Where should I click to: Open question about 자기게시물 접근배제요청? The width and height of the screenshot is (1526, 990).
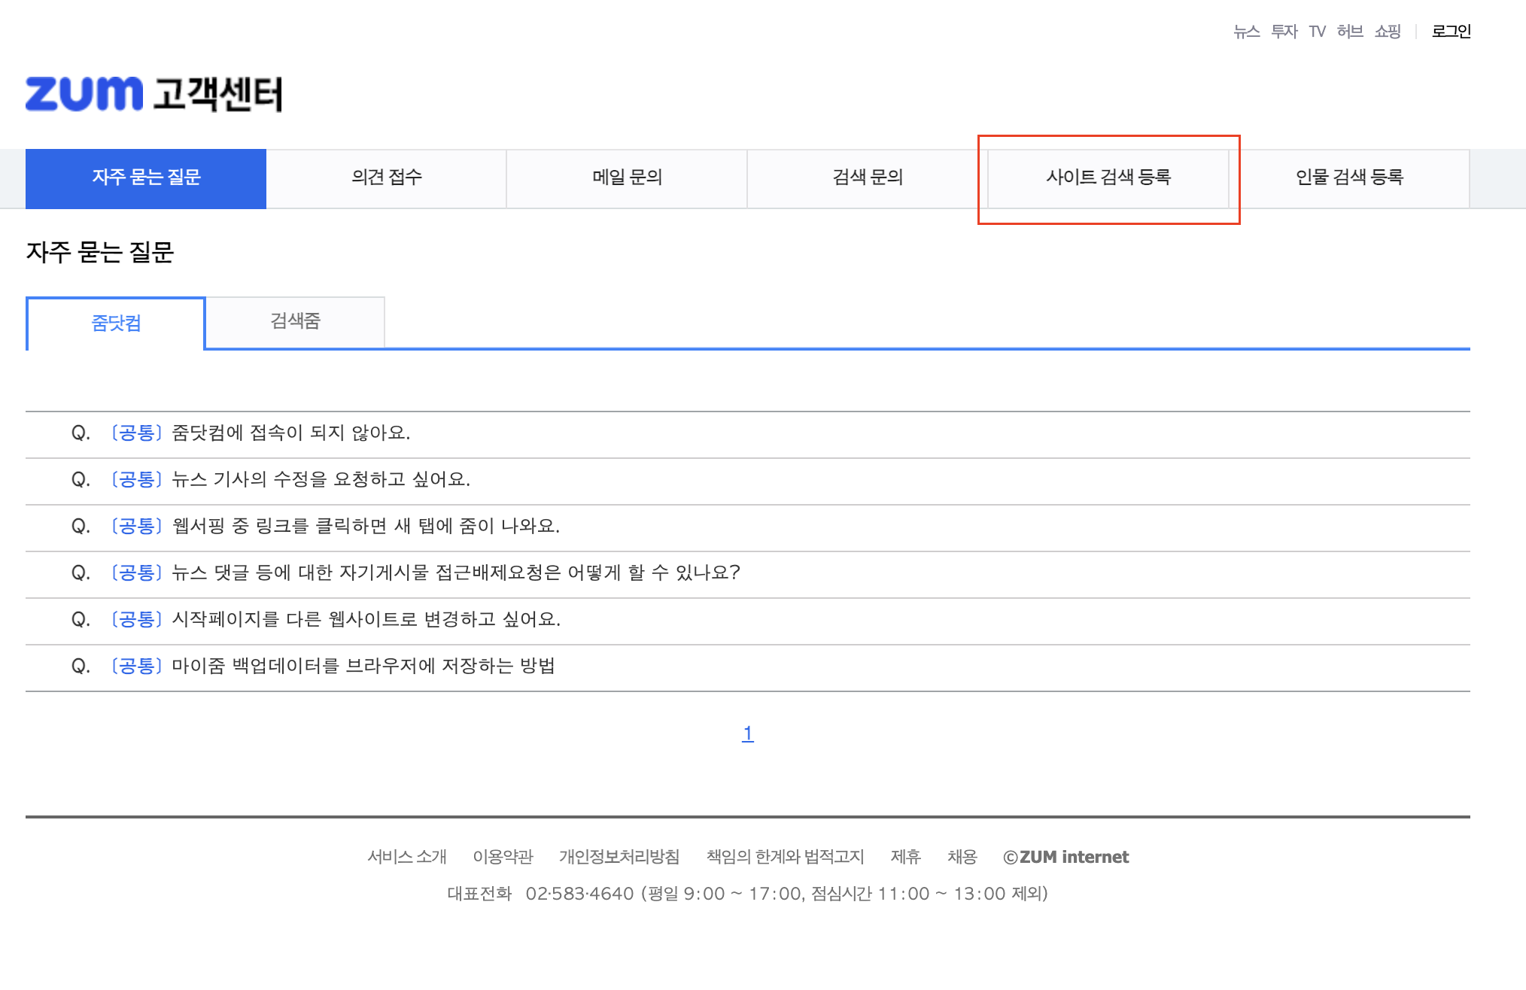[456, 573]
